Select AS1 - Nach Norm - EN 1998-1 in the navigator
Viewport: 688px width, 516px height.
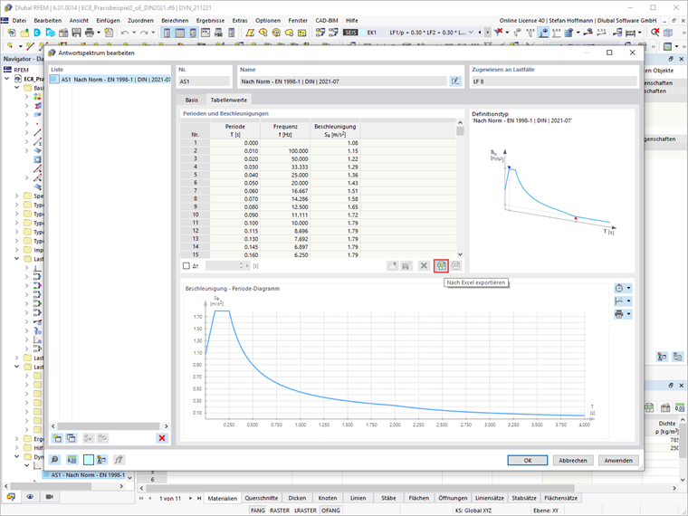[87, 474]
